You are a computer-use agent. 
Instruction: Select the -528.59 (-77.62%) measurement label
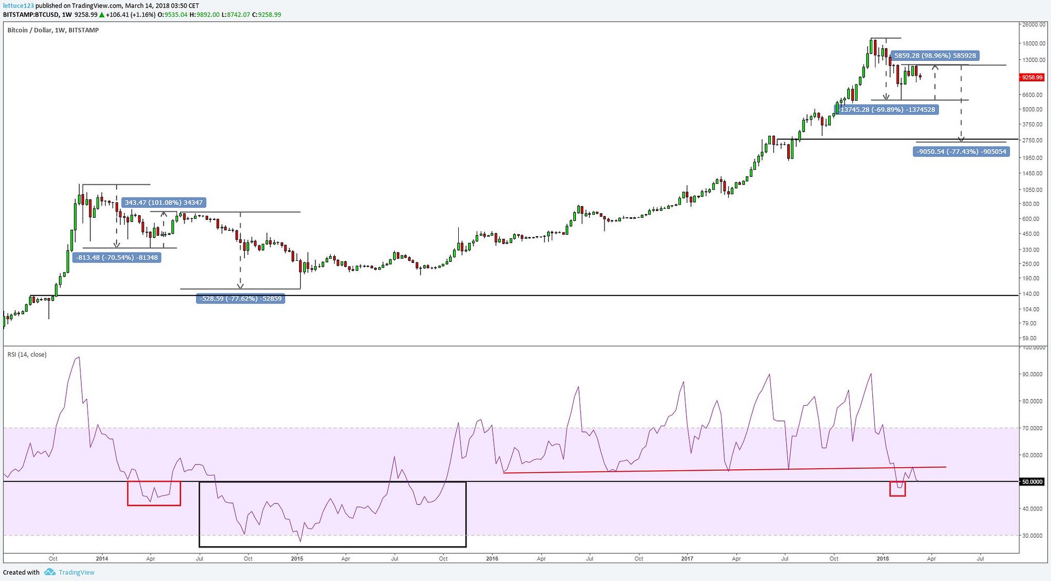click(240, 299)
